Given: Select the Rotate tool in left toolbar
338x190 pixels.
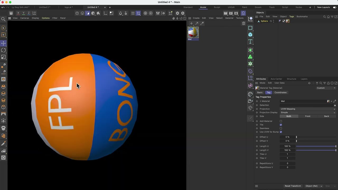Looking at the screenshot, I should coord(3,50).
